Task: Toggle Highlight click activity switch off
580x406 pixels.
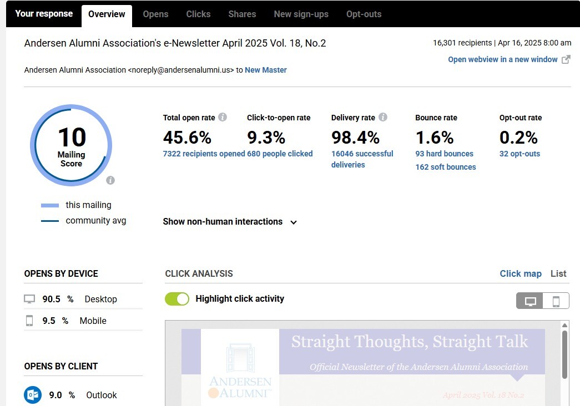Action: point(177,299)
